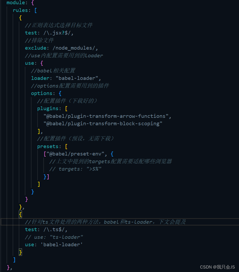Click the closing brace of the ts rule
The image size is (239, 272).
pos(20,252)
